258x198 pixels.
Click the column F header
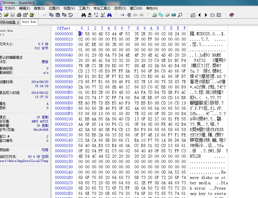tap(185, 28)
